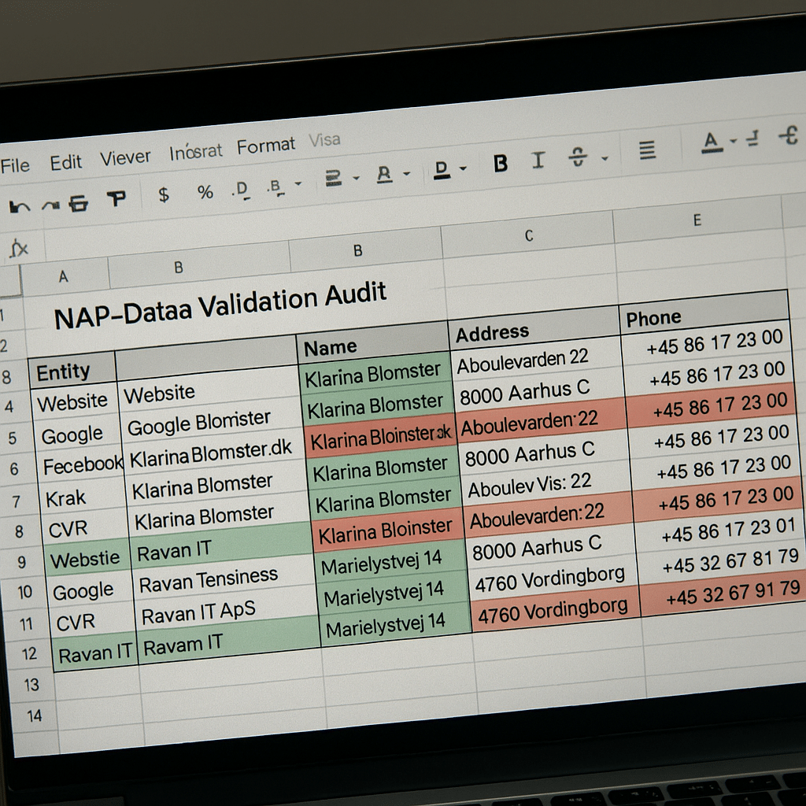
Task: Select column E header
Action: pyautogui.click(x=697, y=220)
